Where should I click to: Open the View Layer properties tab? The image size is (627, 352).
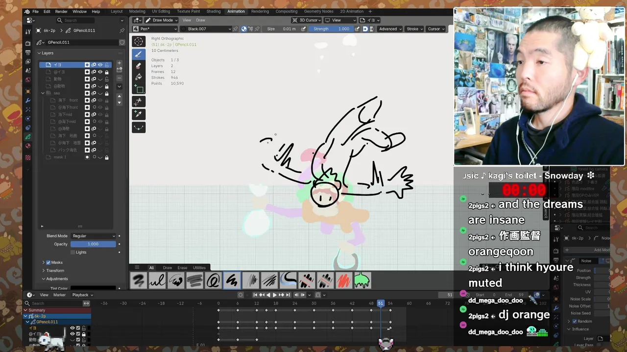[28, 62]
